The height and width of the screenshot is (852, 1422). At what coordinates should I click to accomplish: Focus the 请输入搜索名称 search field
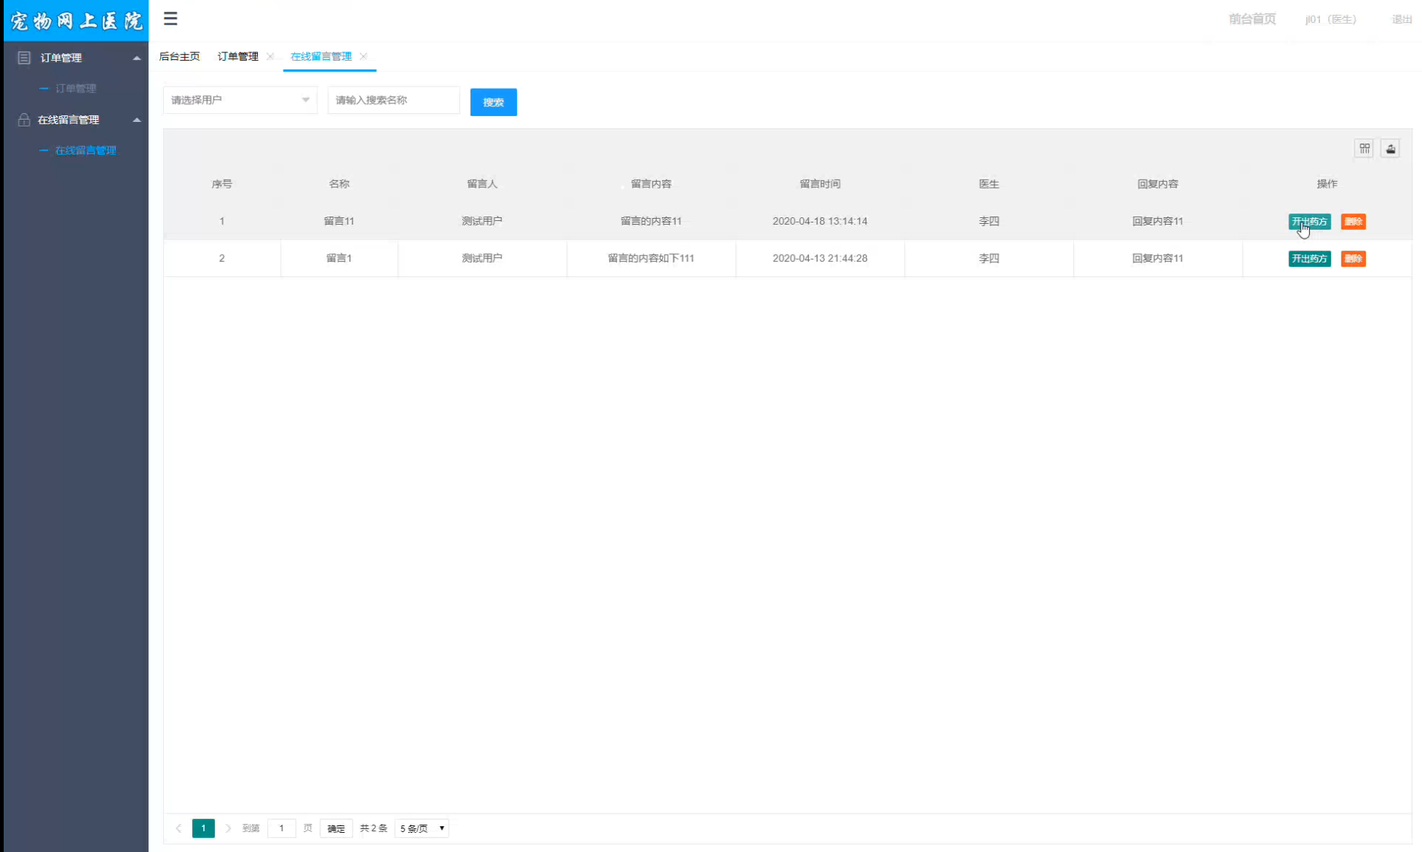tap(394, 100)
